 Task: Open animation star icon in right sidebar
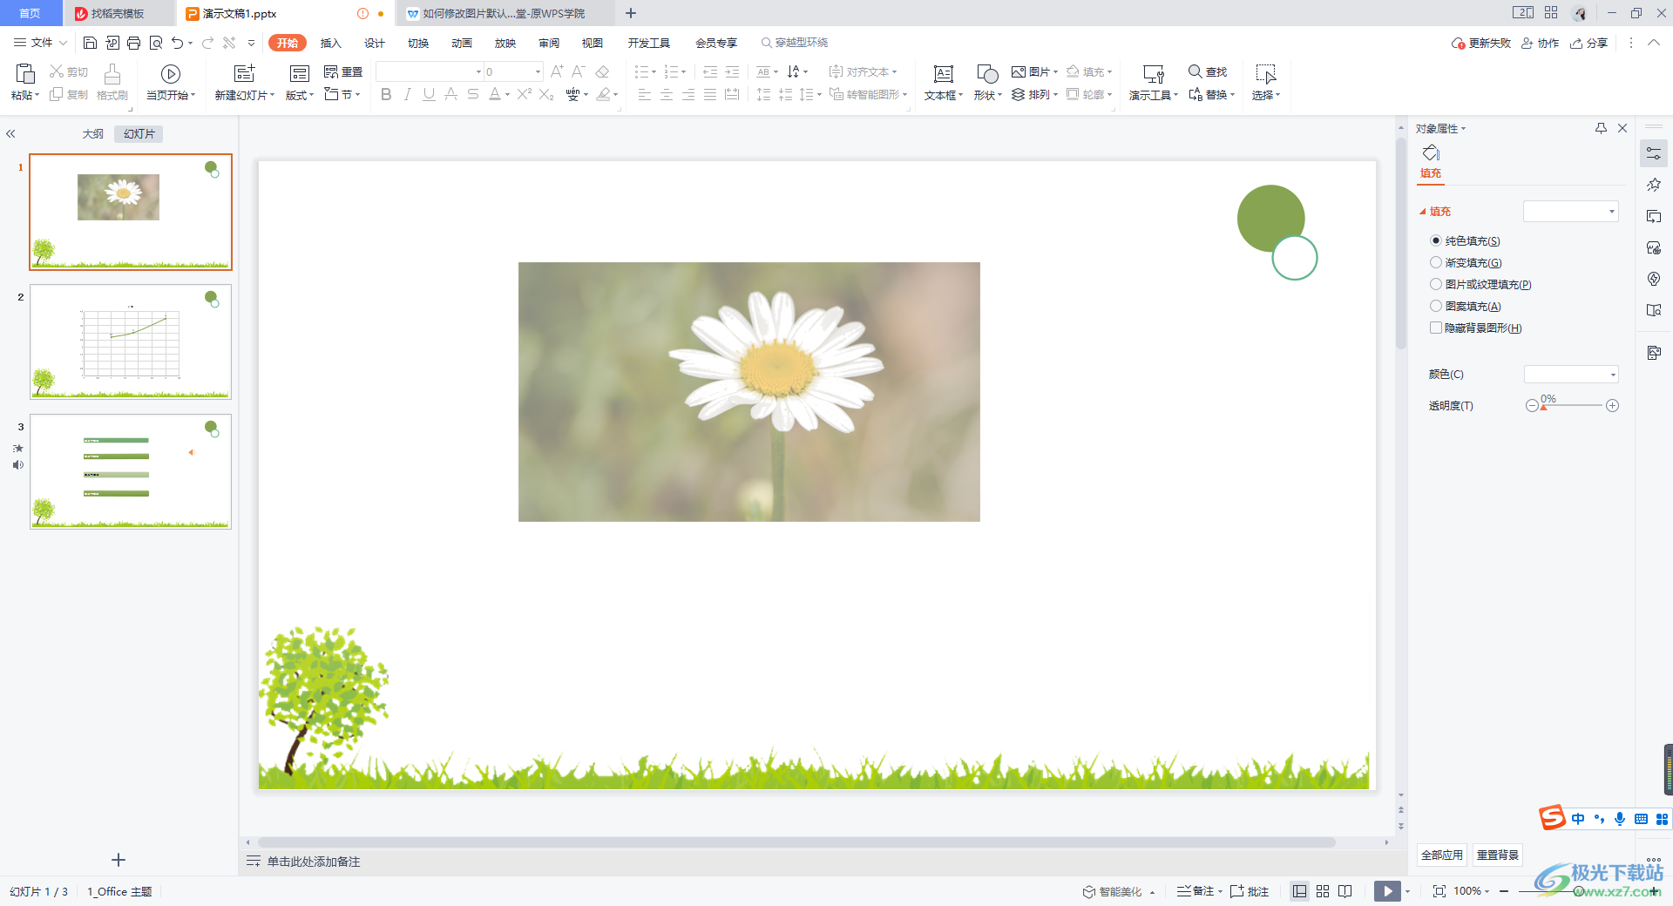click(1654, 185)
